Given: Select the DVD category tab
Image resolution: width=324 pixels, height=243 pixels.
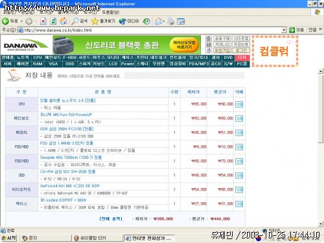Looking at the screenshot, I should tap(228, 58).
